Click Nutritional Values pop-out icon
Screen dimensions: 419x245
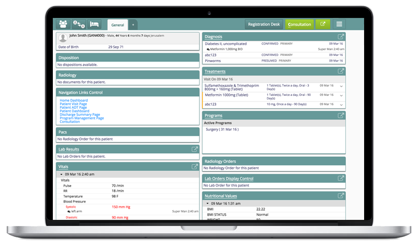pyautogui.click(x=341, y=196)
